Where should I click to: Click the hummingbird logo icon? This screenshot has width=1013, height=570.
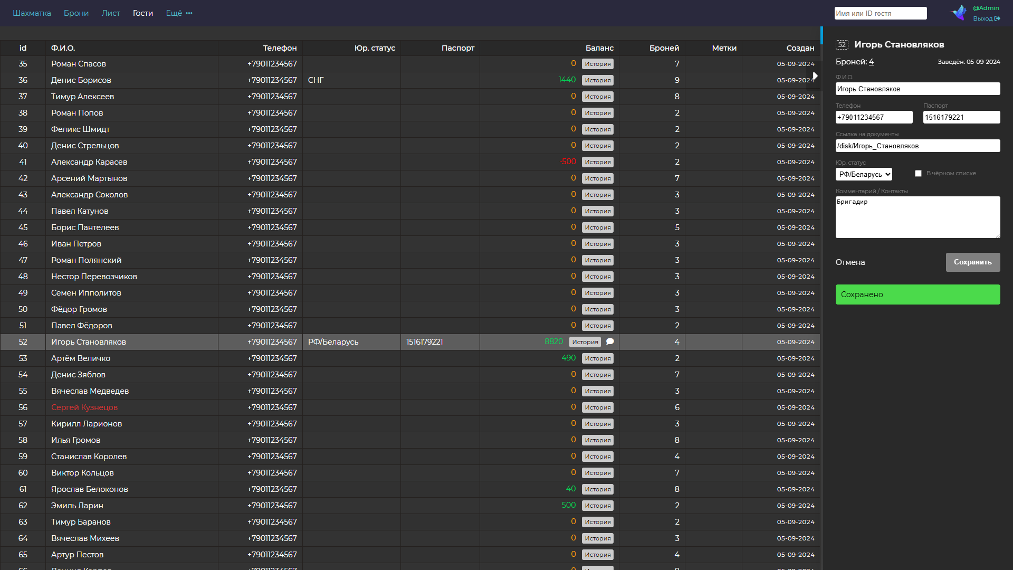pos(959,13)
